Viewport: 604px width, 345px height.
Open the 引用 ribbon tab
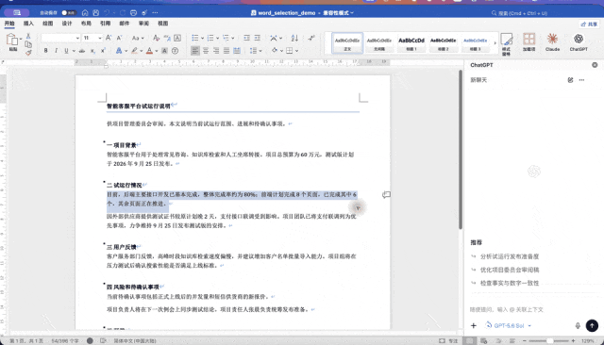point(105,24)
